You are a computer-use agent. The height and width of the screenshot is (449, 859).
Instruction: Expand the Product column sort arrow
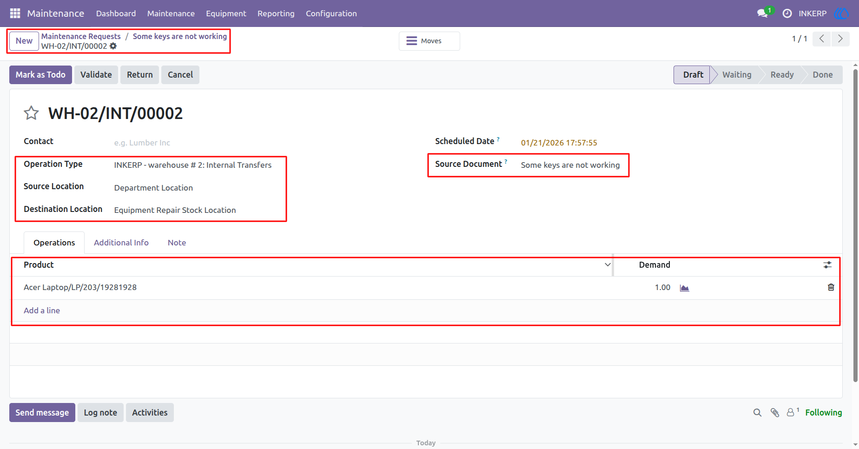tap(607, 265)
